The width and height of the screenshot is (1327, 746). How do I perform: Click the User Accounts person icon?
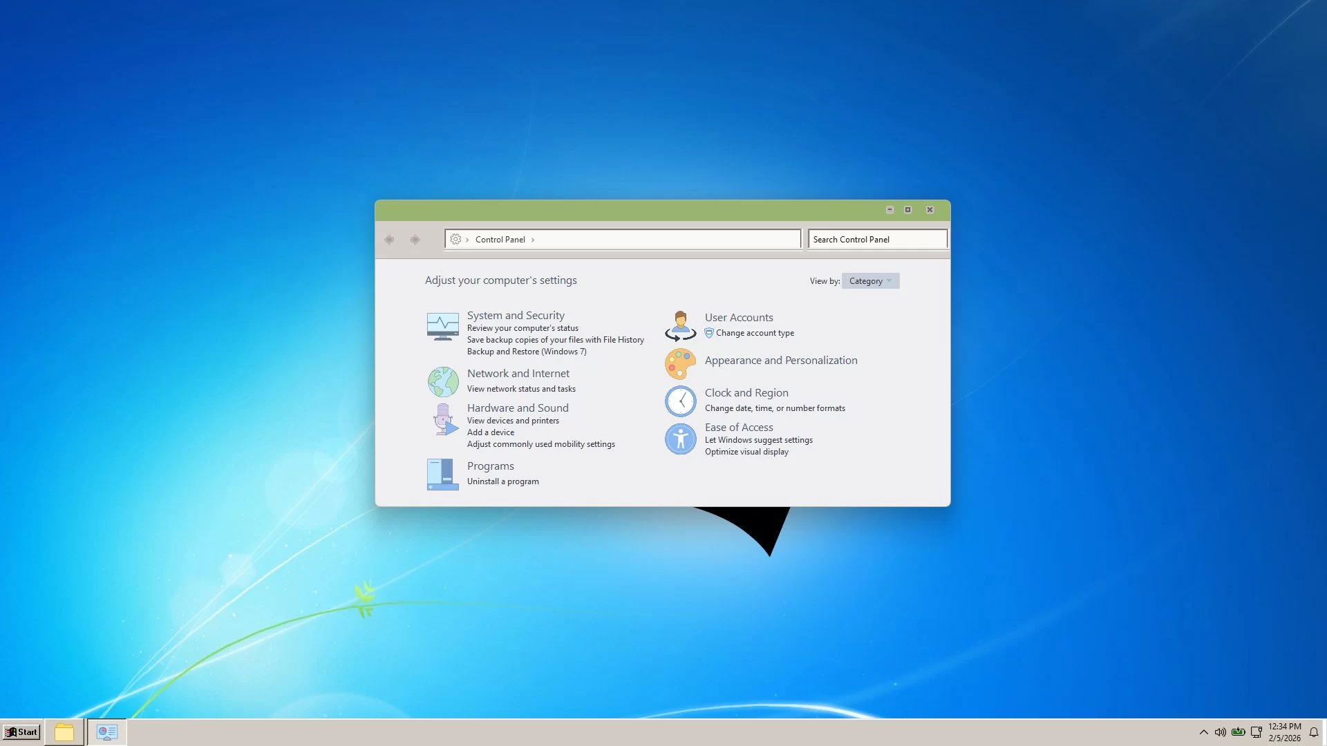680,326
